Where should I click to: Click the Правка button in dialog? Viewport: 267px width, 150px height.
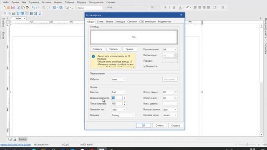coord(130,49)
